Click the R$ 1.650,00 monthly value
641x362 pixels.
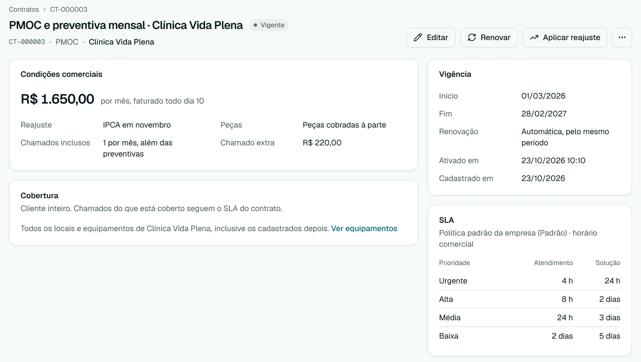[57, 99]
